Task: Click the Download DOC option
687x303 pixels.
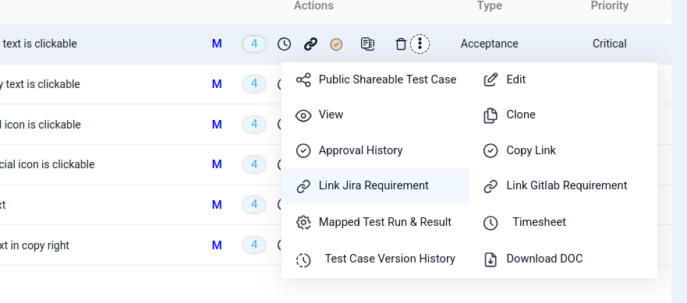Action: (x=564, y=259)
